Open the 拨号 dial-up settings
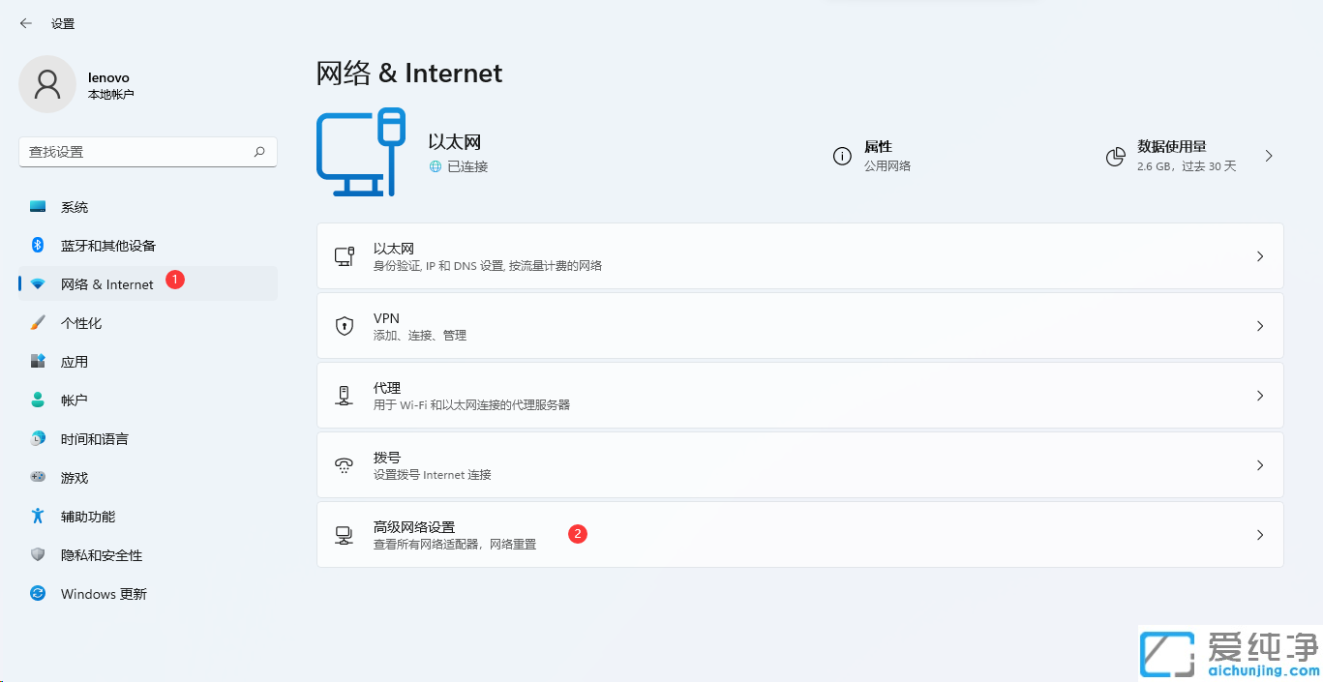 tap(799, 464)
